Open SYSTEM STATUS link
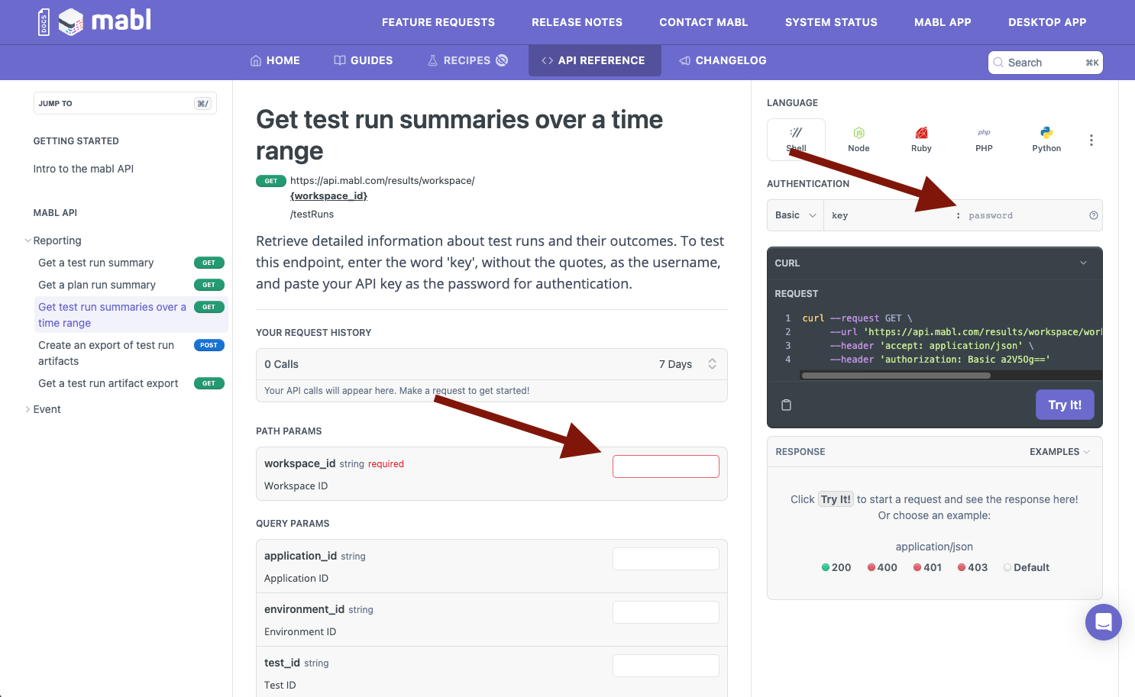This screenshot has width=1135, height=697. (831, 22)
